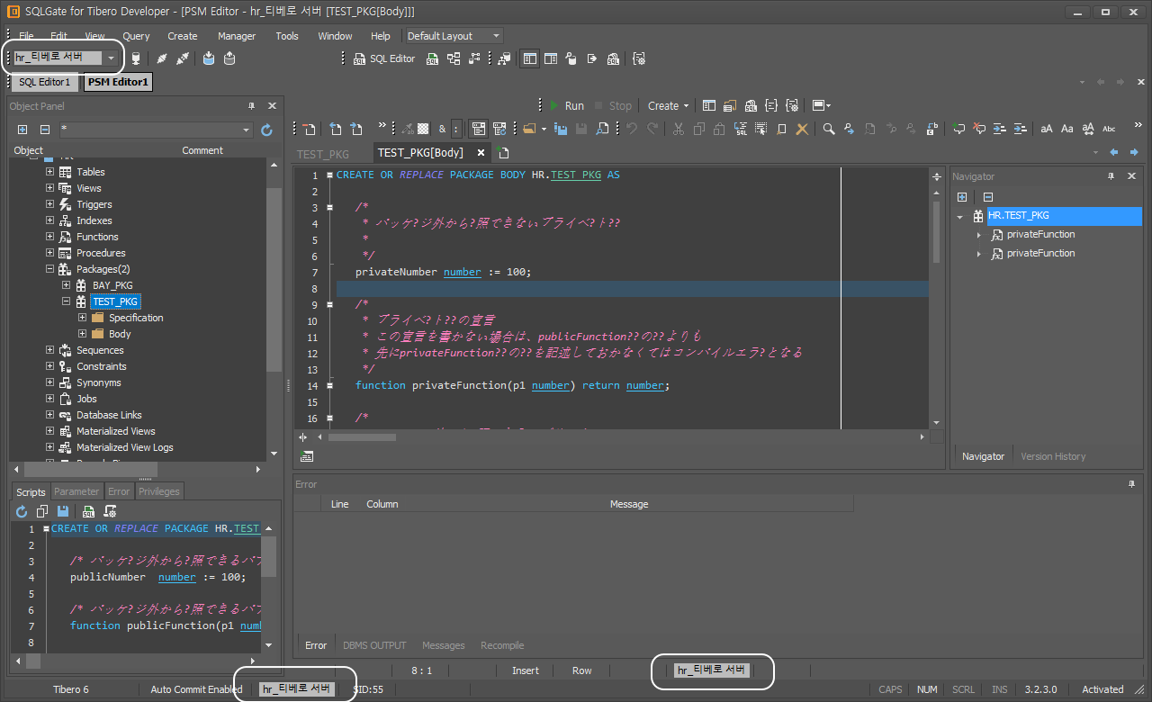Viewport: 1152px width, 702px height.
Task: Collapse the Packages(2) tree node
Action: click(x=50, y=269)
